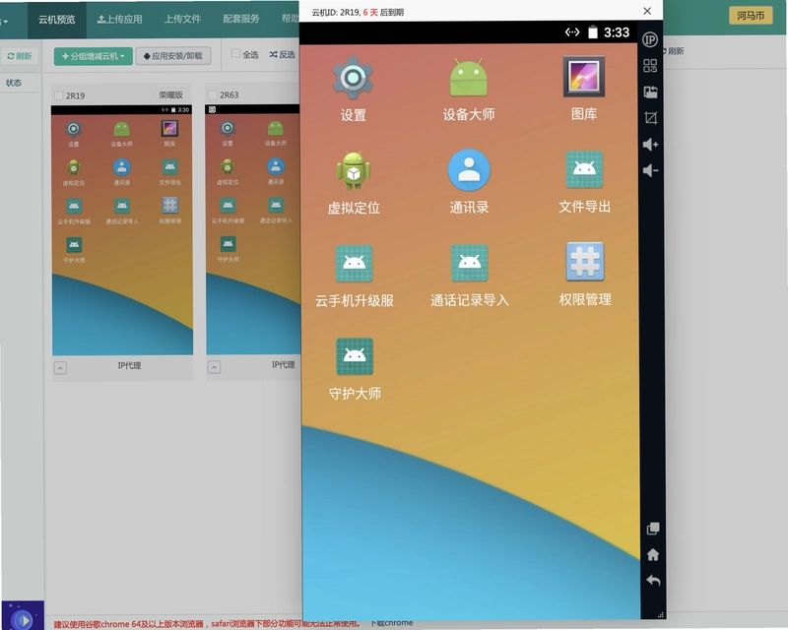The width and height of the screenshot is (788, 630).
Task: Select the 2R19 phone screen thumbnail
Action: pos(122,230)
